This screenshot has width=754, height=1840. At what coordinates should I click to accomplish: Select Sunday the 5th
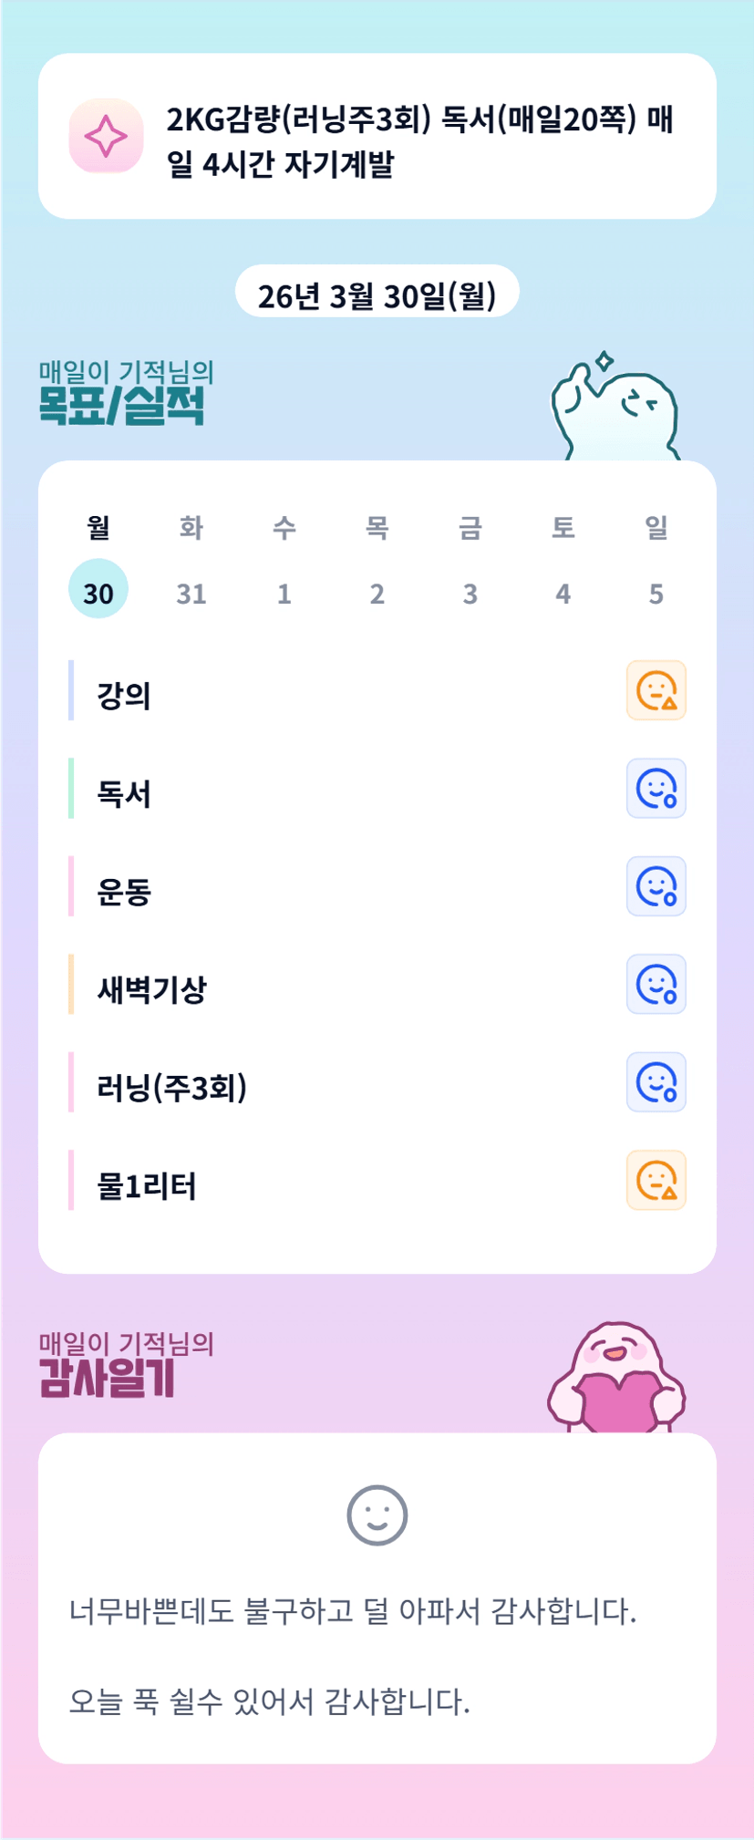coord(656,594)
